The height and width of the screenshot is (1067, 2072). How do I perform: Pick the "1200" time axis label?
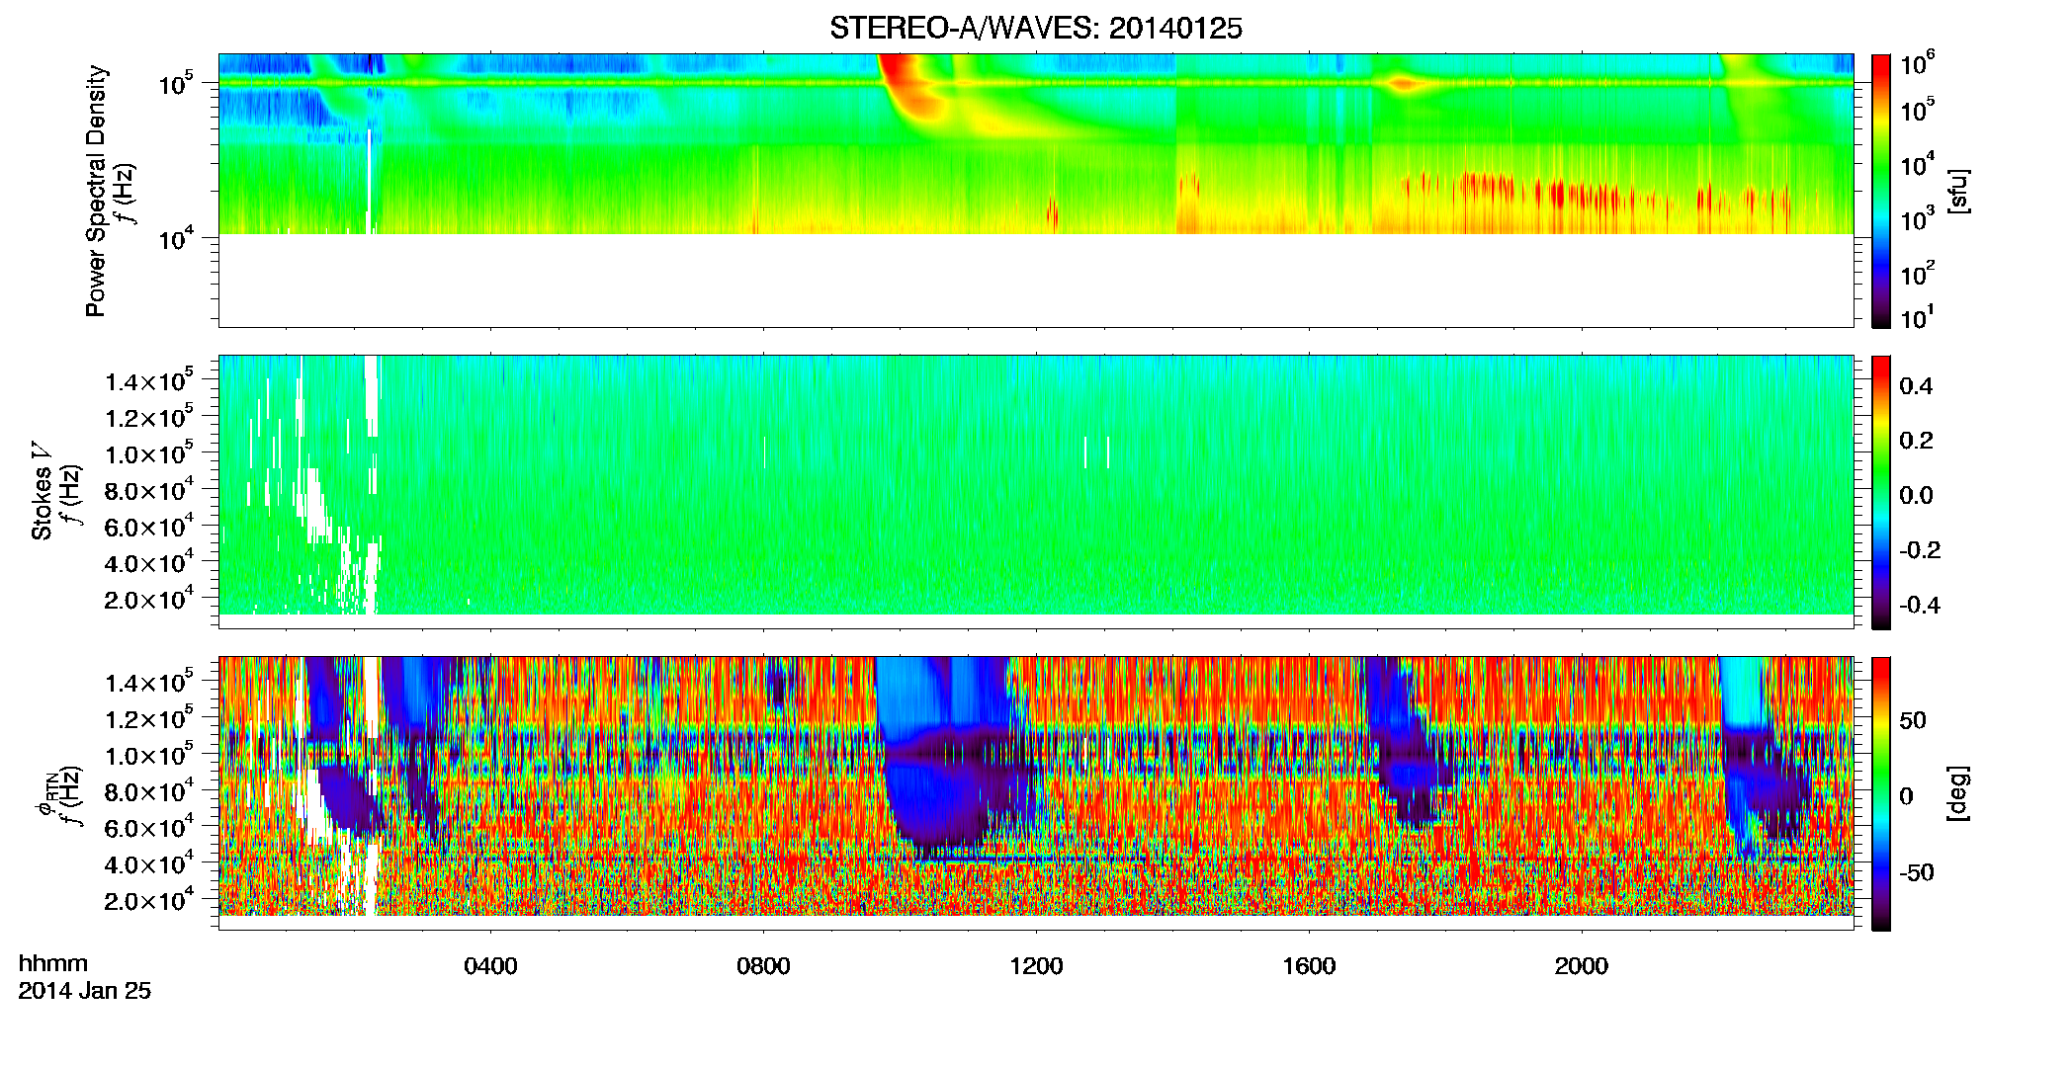coord(1036,966)
